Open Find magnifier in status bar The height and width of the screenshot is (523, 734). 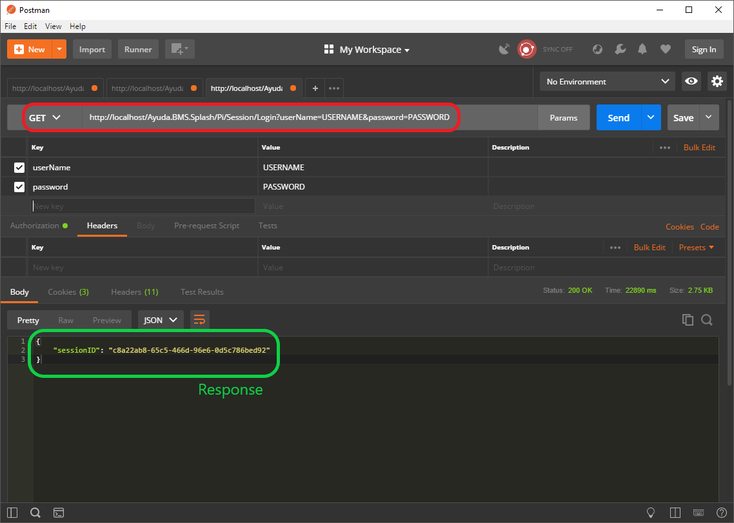(35, 513)
